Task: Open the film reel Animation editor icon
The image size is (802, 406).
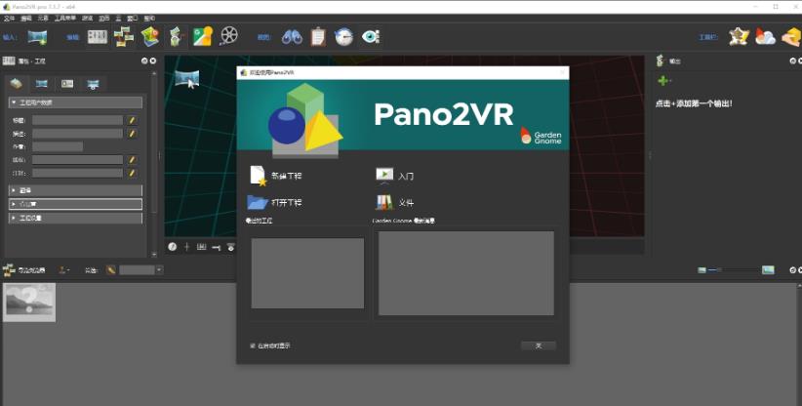Action: [x=229, y=37]
